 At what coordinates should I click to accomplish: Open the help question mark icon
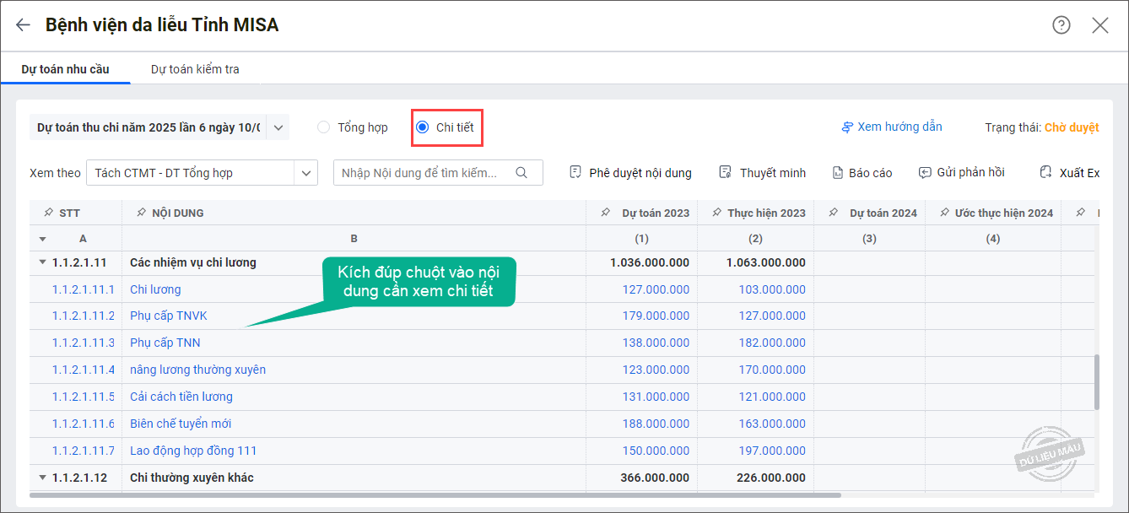[x=1061, y=25]
